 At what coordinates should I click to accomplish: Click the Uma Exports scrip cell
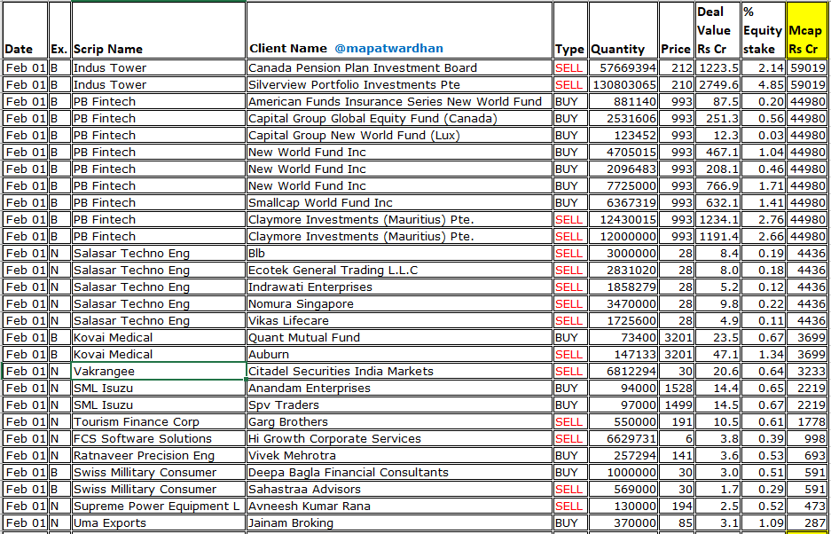click(159, 522)
